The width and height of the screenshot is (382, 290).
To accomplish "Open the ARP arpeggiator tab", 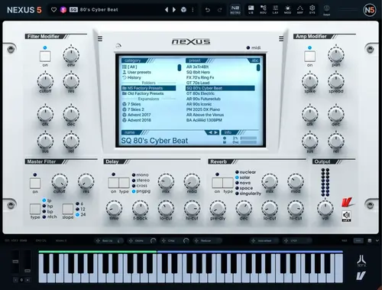I will click(x=300, y=9).
